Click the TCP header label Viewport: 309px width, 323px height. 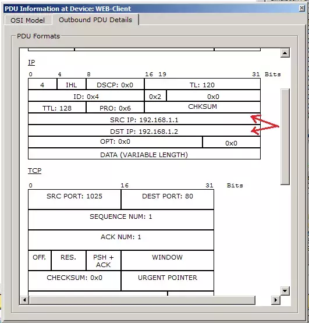(34, 171)
